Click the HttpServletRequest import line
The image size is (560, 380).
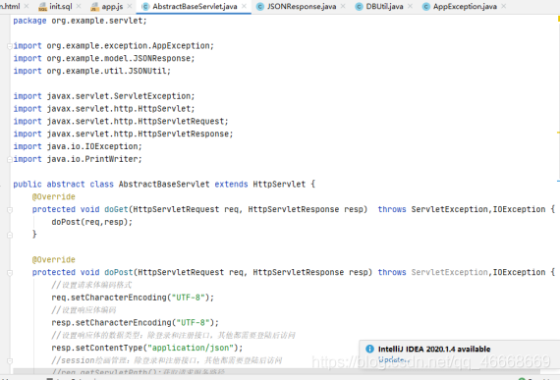pyautogui.click(x=121, y=122)
